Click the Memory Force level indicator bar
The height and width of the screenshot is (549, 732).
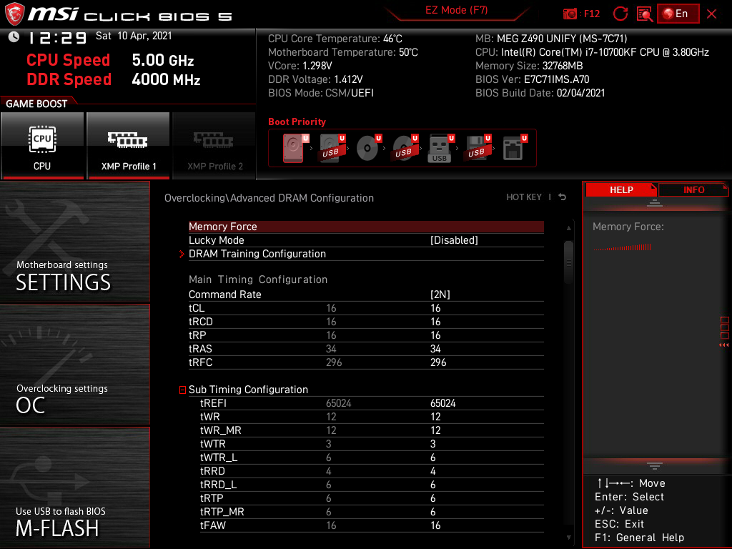tap(622, 247)
